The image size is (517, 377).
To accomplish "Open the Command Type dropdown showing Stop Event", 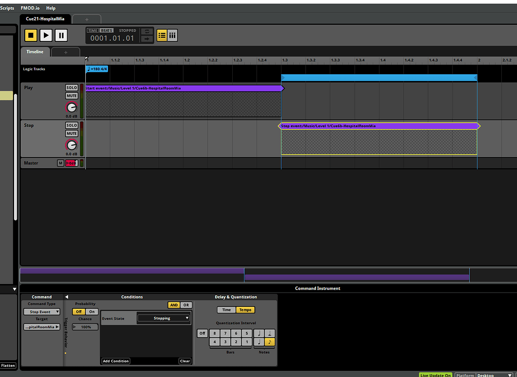I will click(x=41, y=311).
